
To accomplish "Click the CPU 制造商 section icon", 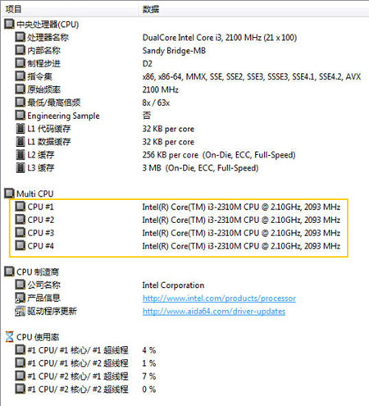I will 9,271.
